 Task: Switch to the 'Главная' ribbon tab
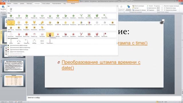(x=9, y=3)
